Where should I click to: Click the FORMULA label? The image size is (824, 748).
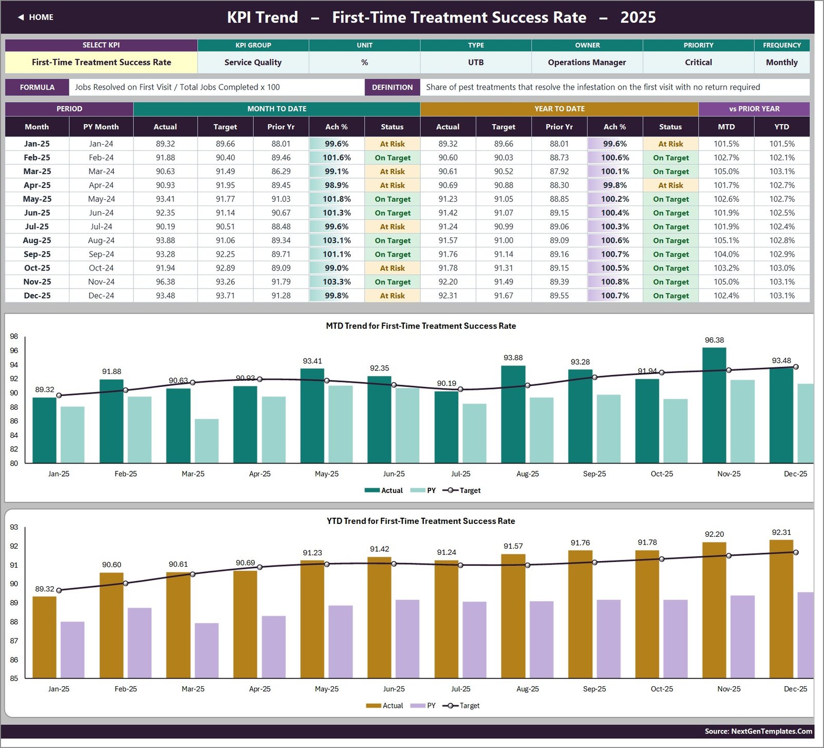point(37,87)
